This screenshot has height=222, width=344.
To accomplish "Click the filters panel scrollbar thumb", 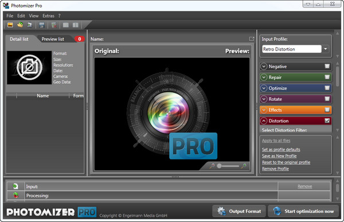I will (x=338, y=76).
